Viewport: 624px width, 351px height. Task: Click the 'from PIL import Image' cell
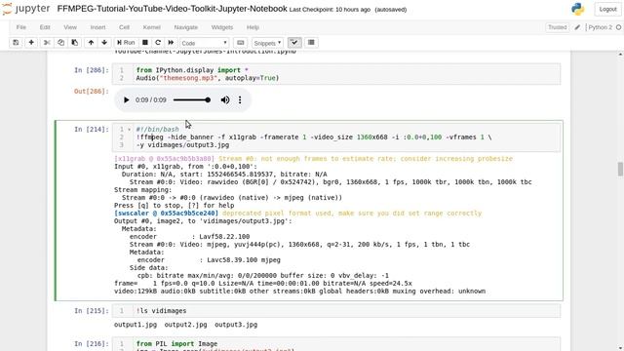(336, 344)
